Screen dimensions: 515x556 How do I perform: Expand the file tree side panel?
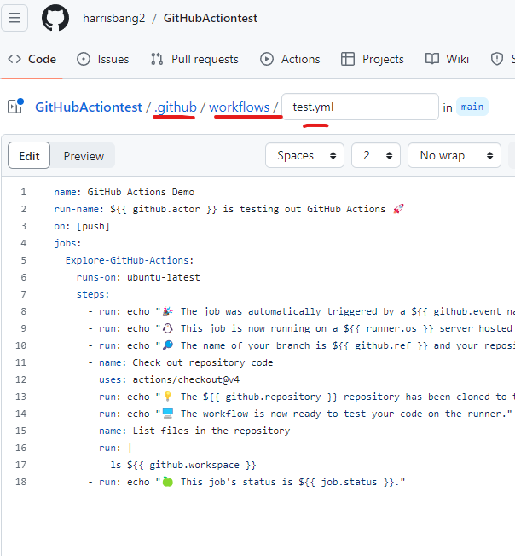pyautogui.click(x=15, y=107)
